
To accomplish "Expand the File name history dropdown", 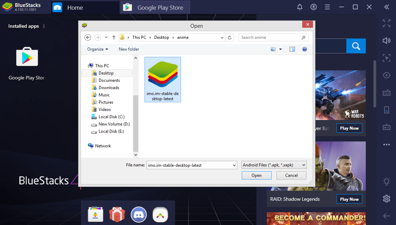I will click(234, 165).
